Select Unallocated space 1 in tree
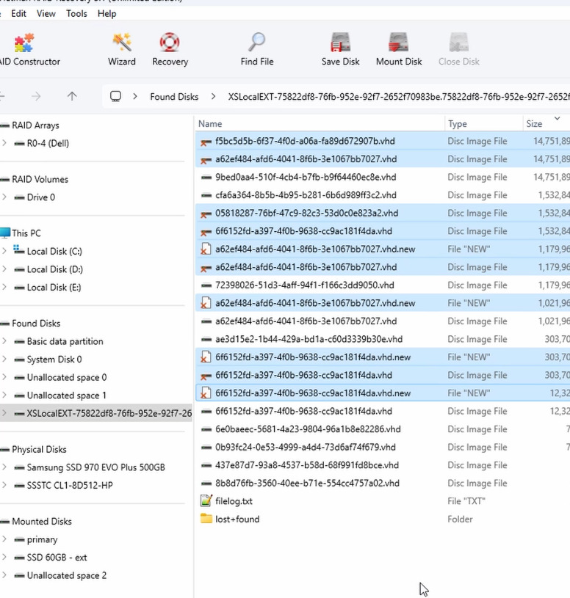Screen dimensions: 570x598 [x=66, y=395]
